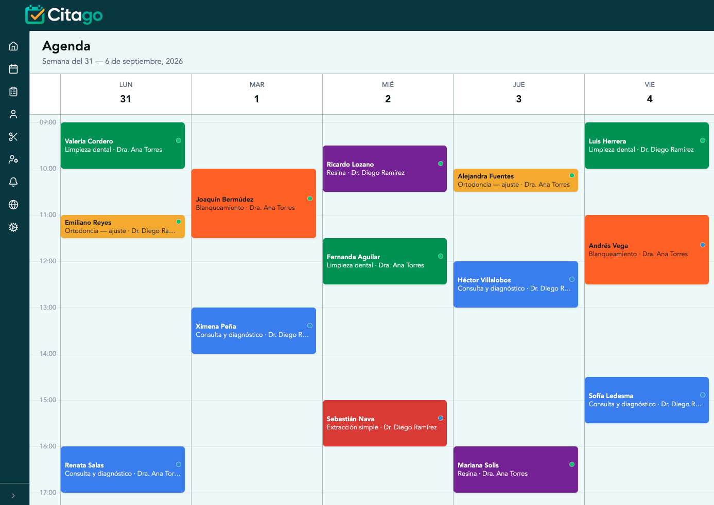Click status dot on Fernanda Aguilar card
Screen dimensions: 714x505
click(x=441, y=256)
